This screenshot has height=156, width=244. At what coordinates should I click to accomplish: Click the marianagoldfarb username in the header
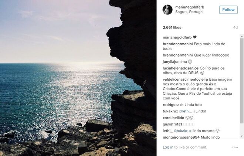pos(190,7)
